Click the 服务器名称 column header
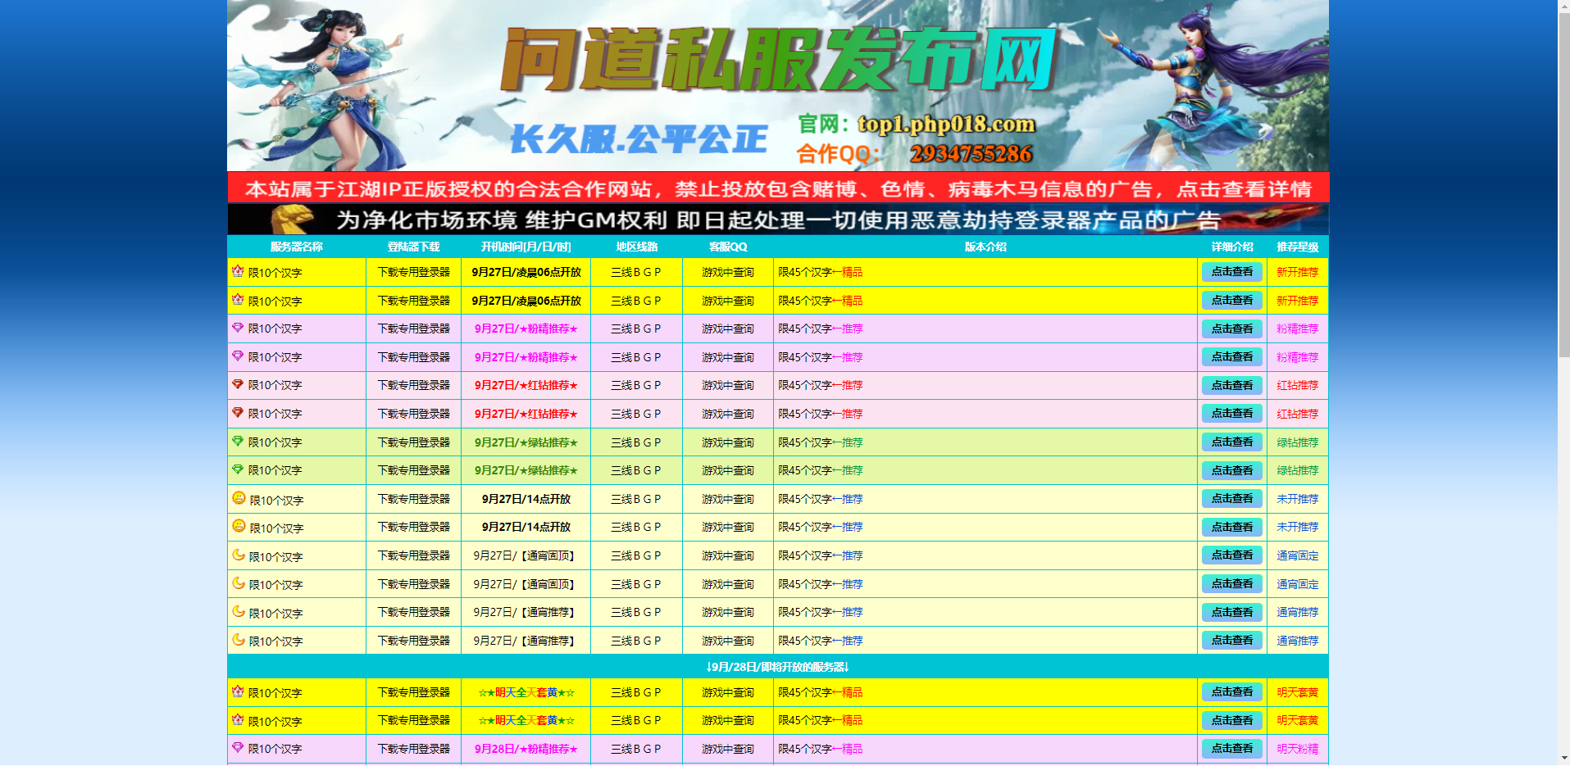 point(297,247)
